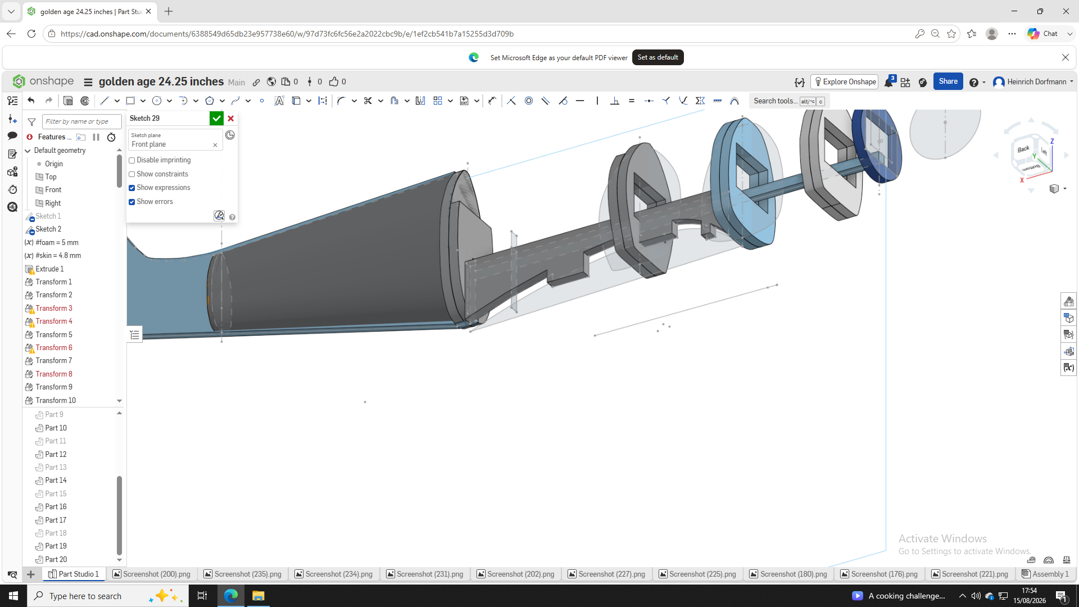Enable the Disable imprinting checkbox
This screenshot has width=1079, height=607.
[132, 161]
